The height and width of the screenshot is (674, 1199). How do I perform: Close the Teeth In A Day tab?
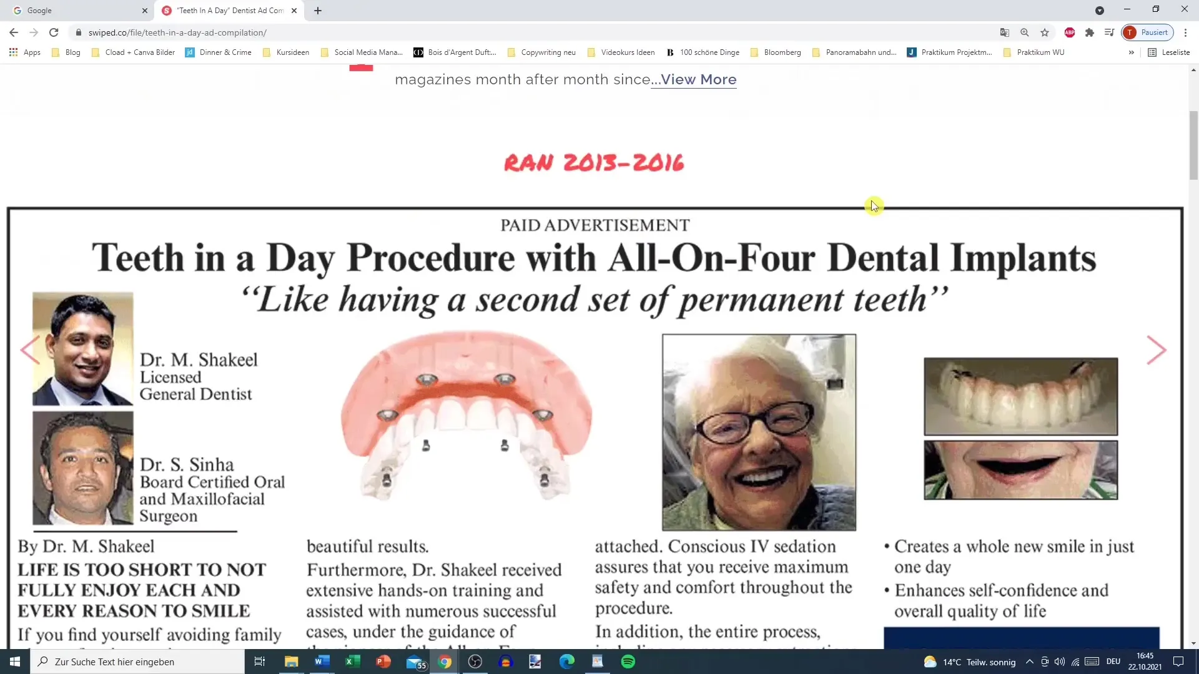pos(294,11)
